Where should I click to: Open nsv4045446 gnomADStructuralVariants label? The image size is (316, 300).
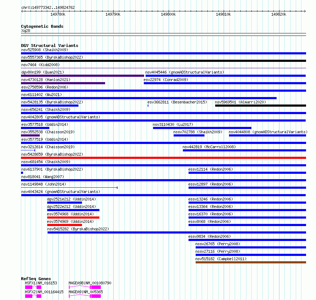185,72
